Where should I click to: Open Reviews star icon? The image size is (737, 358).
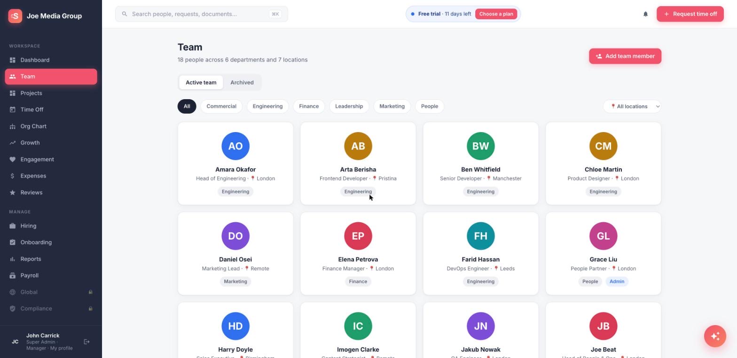coord(13,193)
